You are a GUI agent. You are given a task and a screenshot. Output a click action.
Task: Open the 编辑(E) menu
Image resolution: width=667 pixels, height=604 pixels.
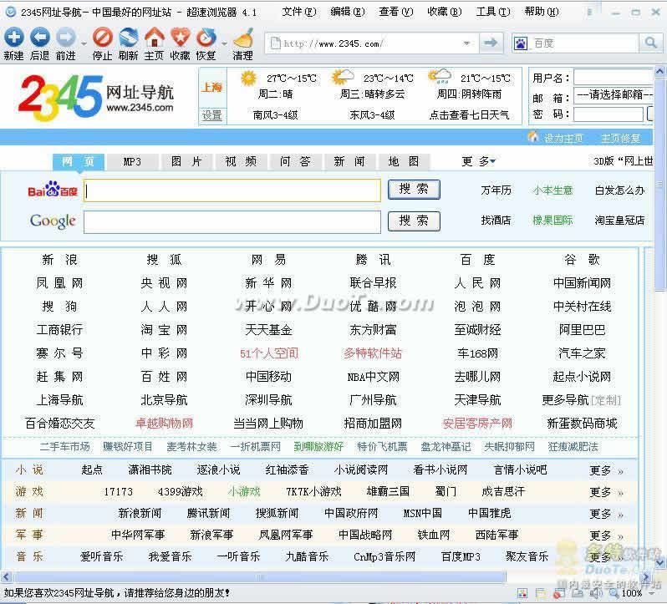point(348,12)
